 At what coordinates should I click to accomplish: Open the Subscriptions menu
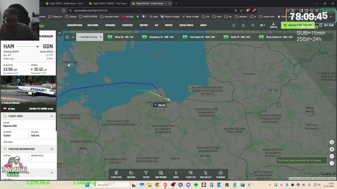click(75, 25)
